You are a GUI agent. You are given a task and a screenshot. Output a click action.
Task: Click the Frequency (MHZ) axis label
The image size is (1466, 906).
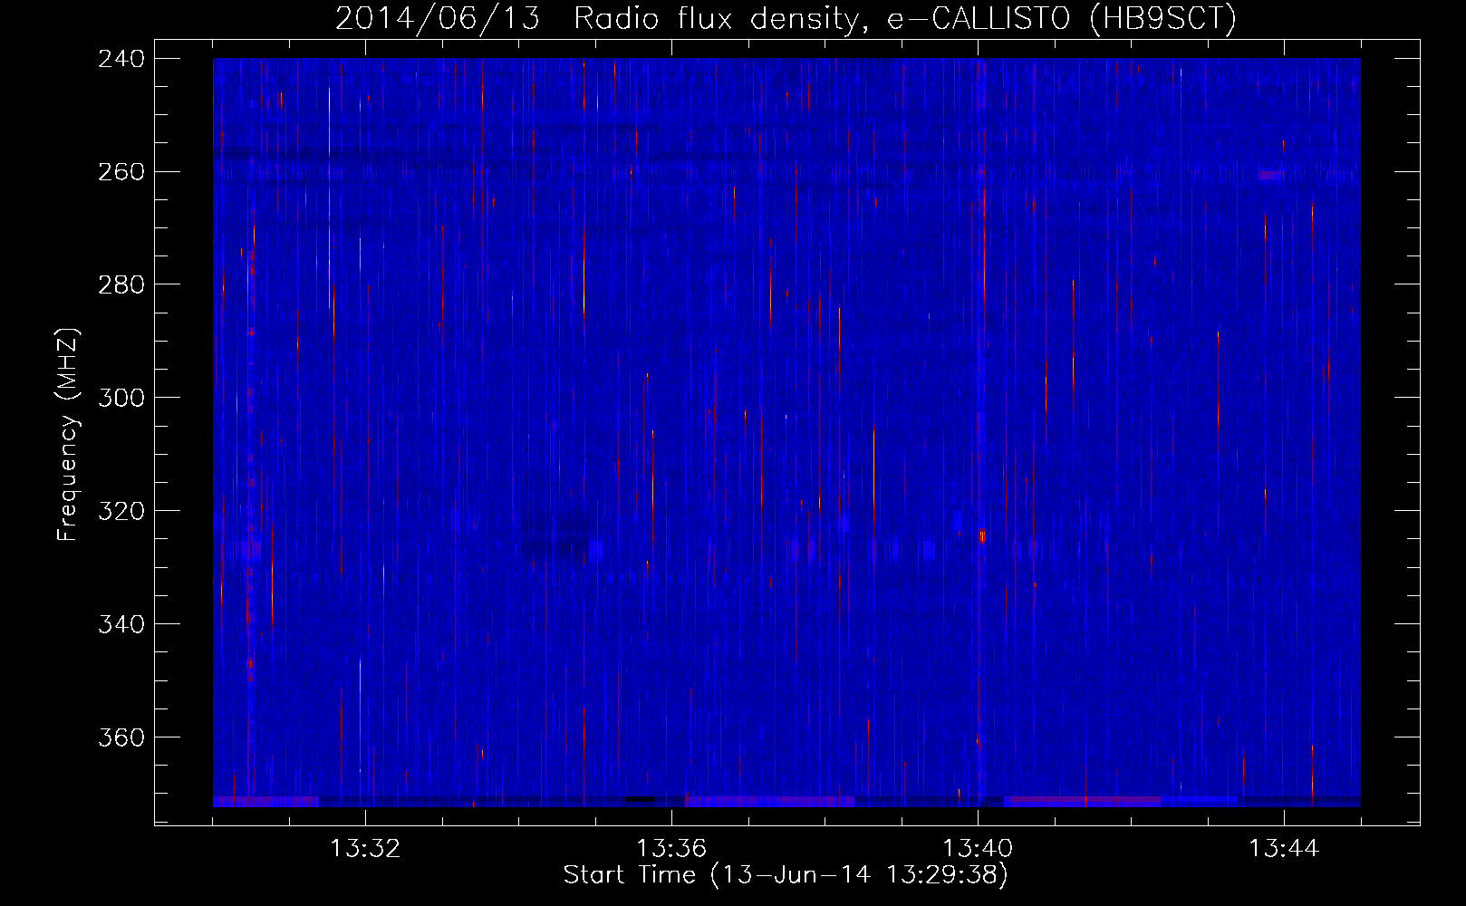click(68, 435)
